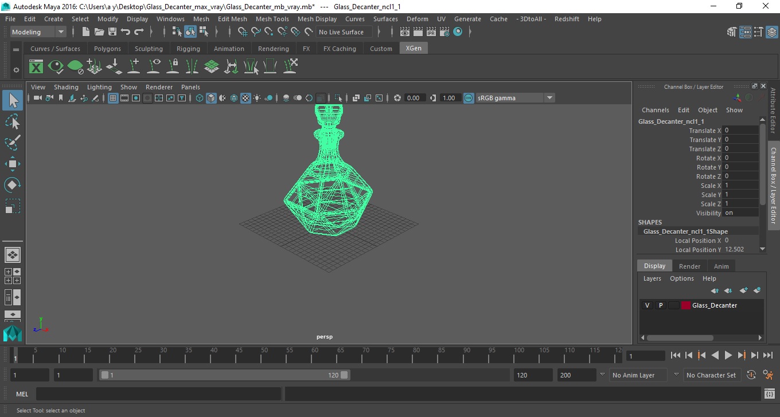The image size is (780, 417).
Task: Toggle visibility V box of Glass_Decanter layer
Action: click(x=648, y=305)
